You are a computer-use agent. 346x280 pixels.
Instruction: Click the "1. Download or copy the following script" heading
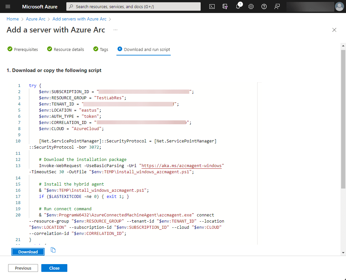(x=54, y=70)
